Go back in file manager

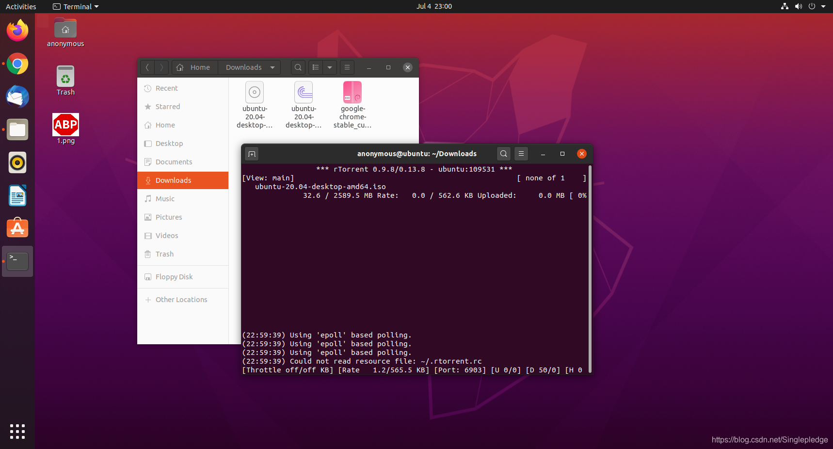click(x=147, y=67)
